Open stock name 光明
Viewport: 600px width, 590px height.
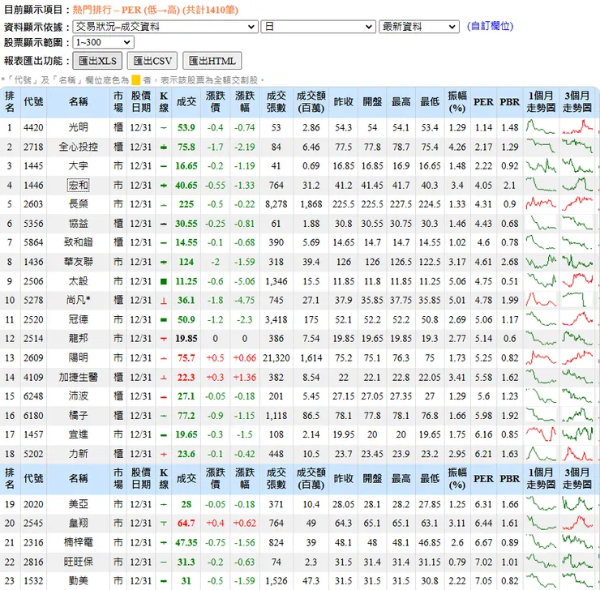pos(78,127)
